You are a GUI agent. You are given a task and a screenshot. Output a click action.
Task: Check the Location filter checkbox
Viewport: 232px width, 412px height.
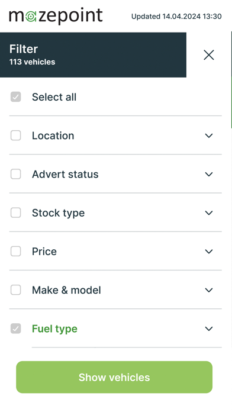point(16,136)
